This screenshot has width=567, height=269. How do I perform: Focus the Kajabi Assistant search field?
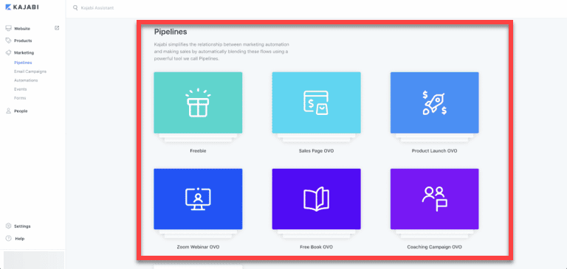click(97, 7)
